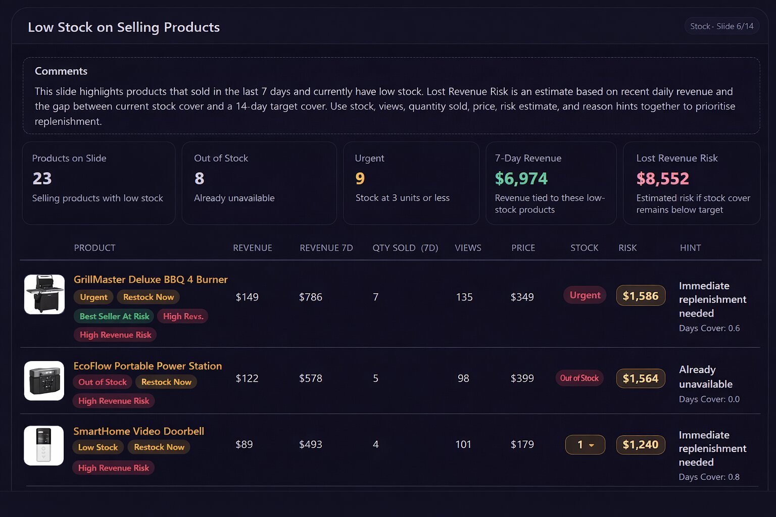The height and width of the screenshot is (517, 776).
Task: Click the $1,240 risk badge
Action: [x=641, y=445]
